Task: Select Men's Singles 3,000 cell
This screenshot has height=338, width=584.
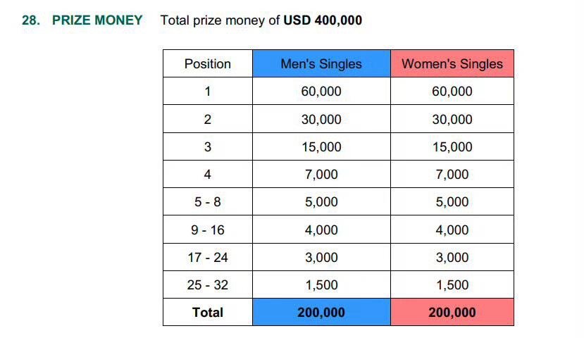Action: click(x=321, y=257)
